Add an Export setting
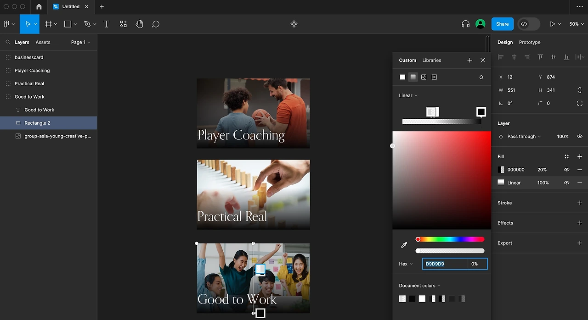Screen dimensions: 588x320 tap(580, 243)
